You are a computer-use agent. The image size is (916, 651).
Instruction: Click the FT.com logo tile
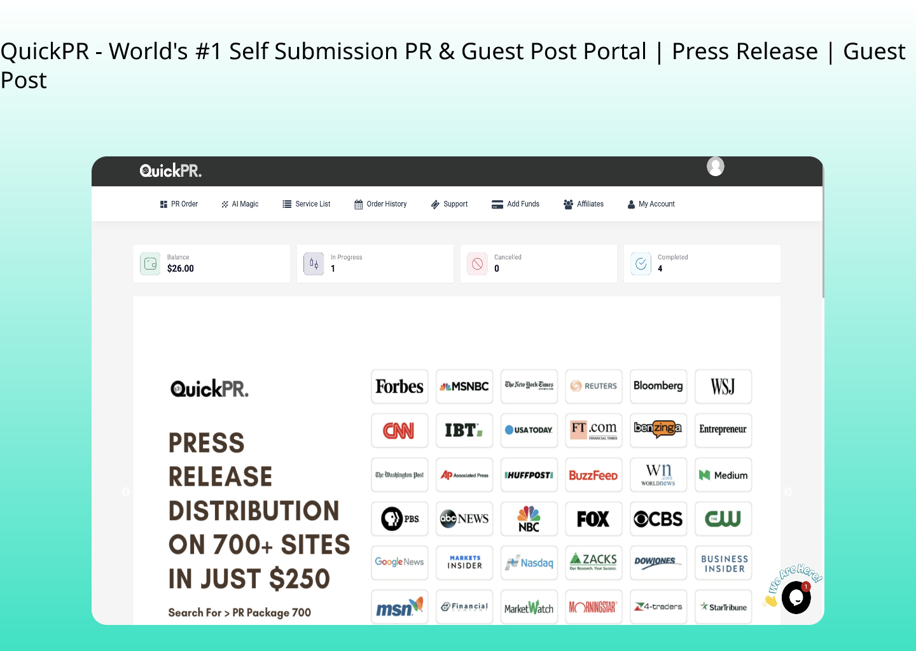(593, 430)
